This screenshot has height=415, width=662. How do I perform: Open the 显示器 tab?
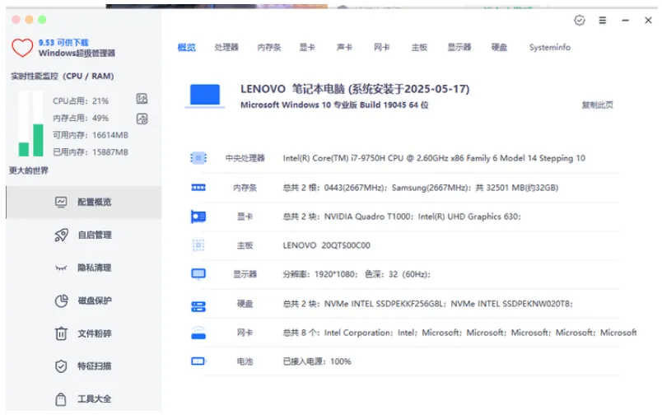pos(459,47)
